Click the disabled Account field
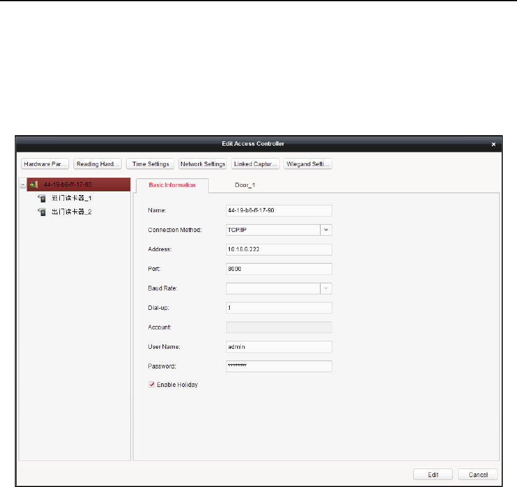The height and width of the screenshot is (487, 517). 279,327
